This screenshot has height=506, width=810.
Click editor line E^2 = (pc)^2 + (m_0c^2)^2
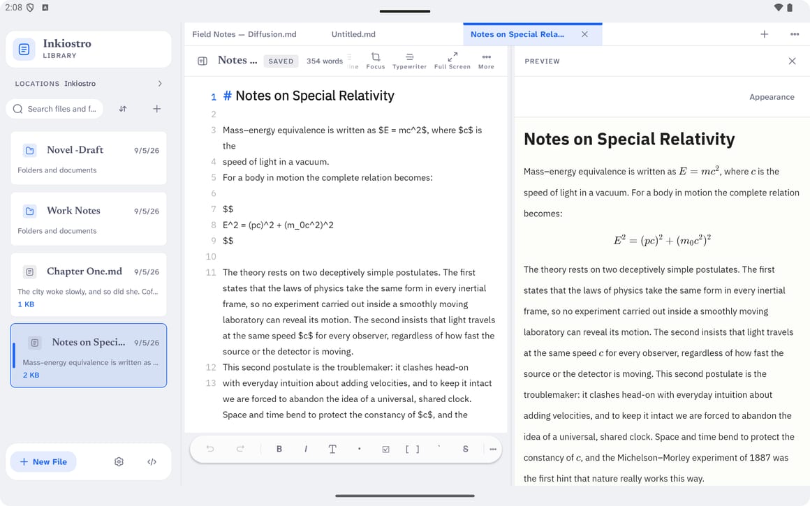(278, 225)
